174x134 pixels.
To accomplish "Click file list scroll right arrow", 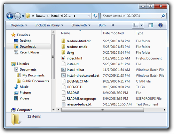I will point(165,110).
